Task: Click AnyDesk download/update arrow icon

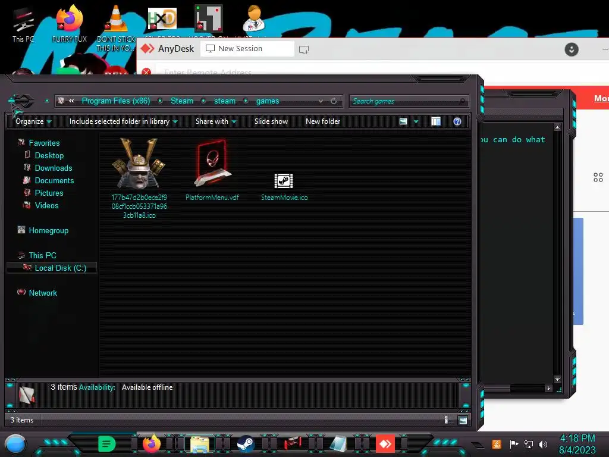Action: click(572, 49)
